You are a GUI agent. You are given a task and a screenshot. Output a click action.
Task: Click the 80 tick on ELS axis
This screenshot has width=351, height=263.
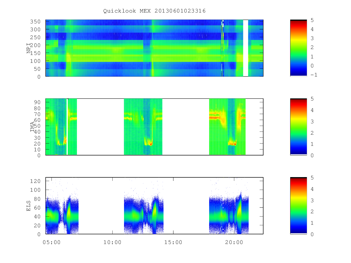[x=38, y=199]
